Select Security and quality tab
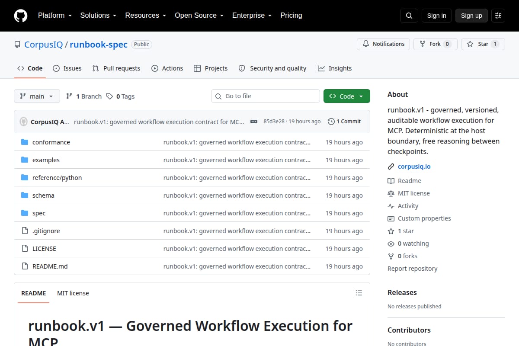Screen dimensions: 519x346 (272, 68)
